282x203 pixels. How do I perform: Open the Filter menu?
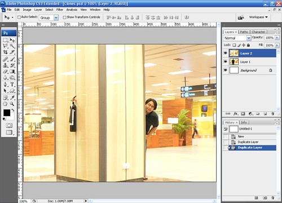tap(60, 10)
